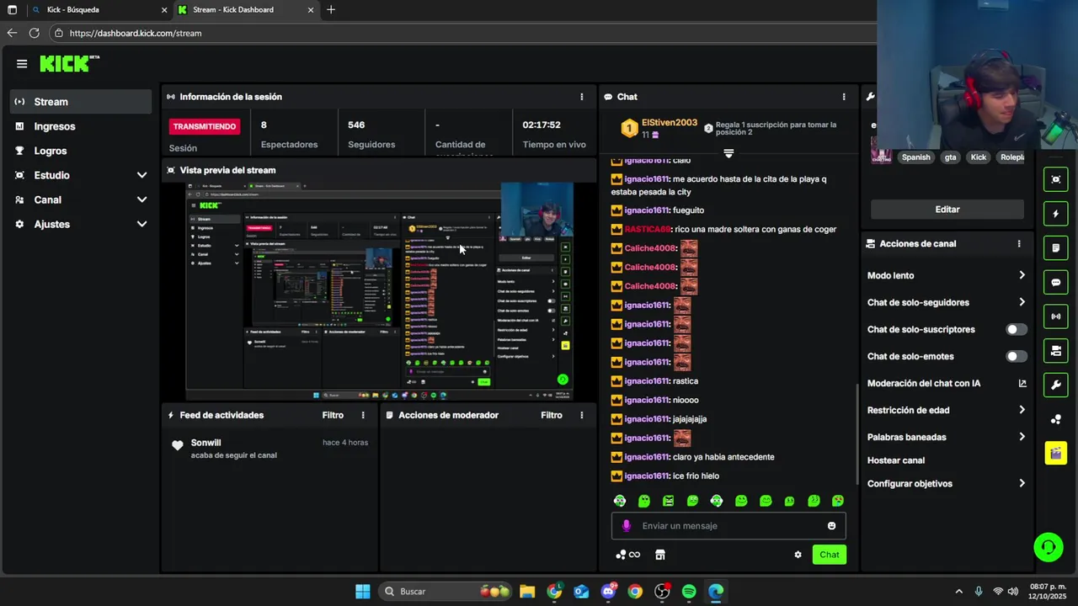The width and height of the screenshot is (1078, 606).
Task: Click the chat scrollbar
Action: pos(858,433)
